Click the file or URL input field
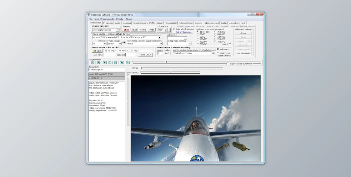351x177 pixels. pos(128,51)
